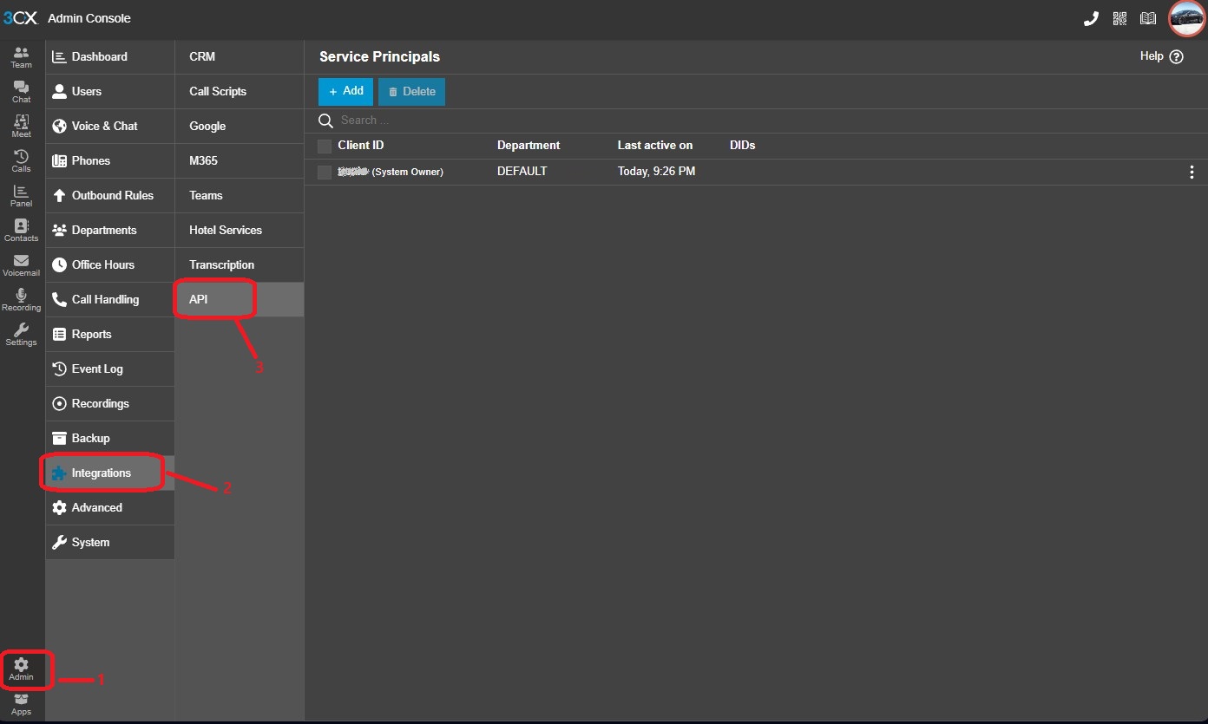Select all rows with header checkbox
The height and width of the screenshot is (724, 1208).
(x=325, y=146)
